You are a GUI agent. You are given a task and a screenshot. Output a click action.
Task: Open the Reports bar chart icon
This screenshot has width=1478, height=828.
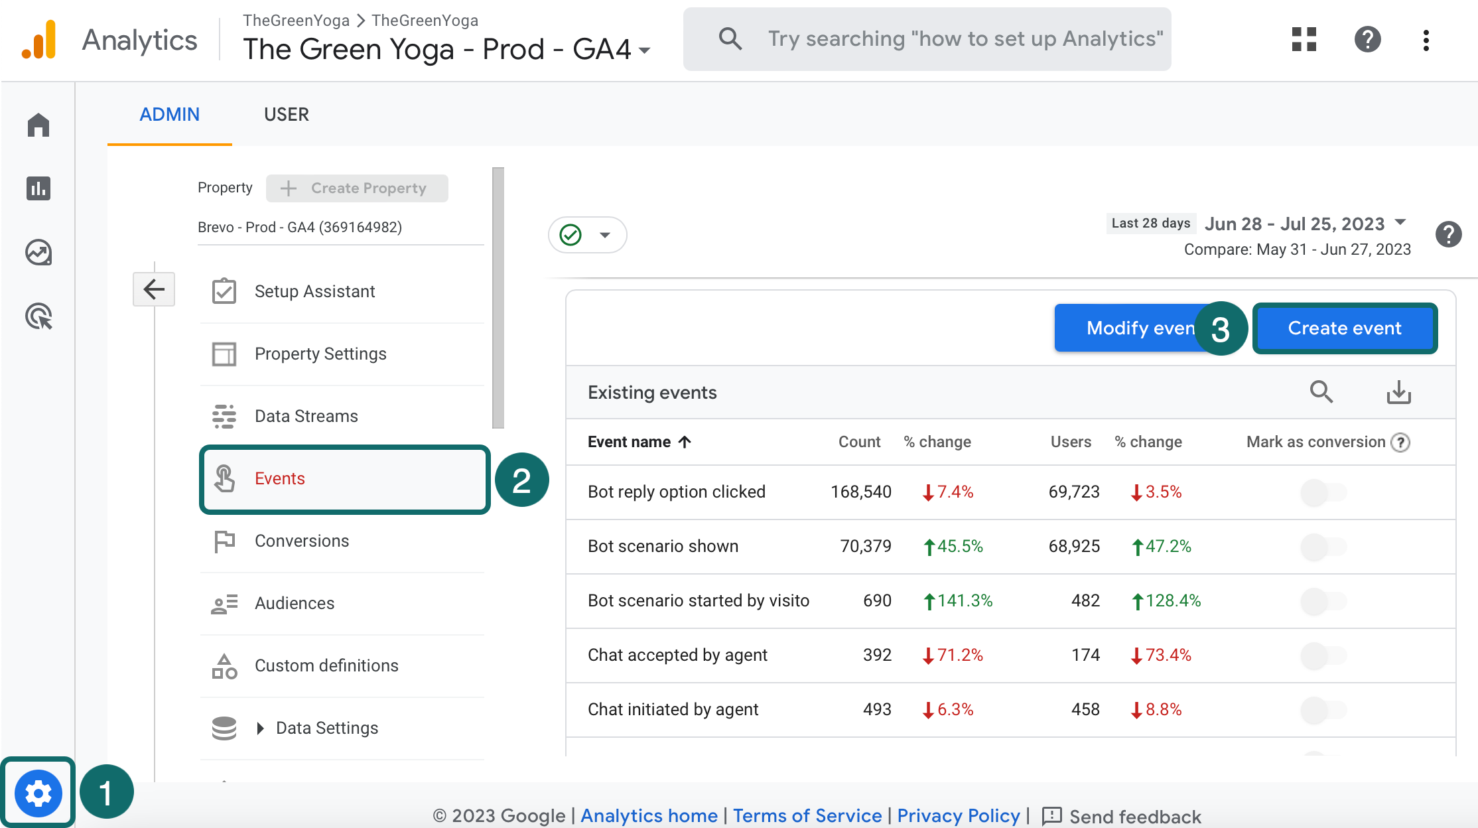(38, 188)
